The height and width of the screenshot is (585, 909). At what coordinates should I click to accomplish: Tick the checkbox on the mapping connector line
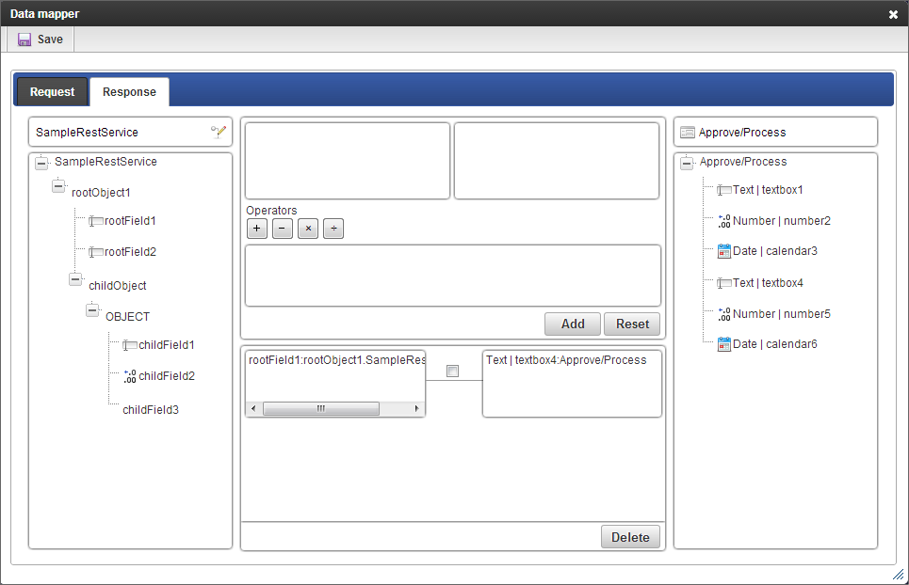[x=453, y=371]
